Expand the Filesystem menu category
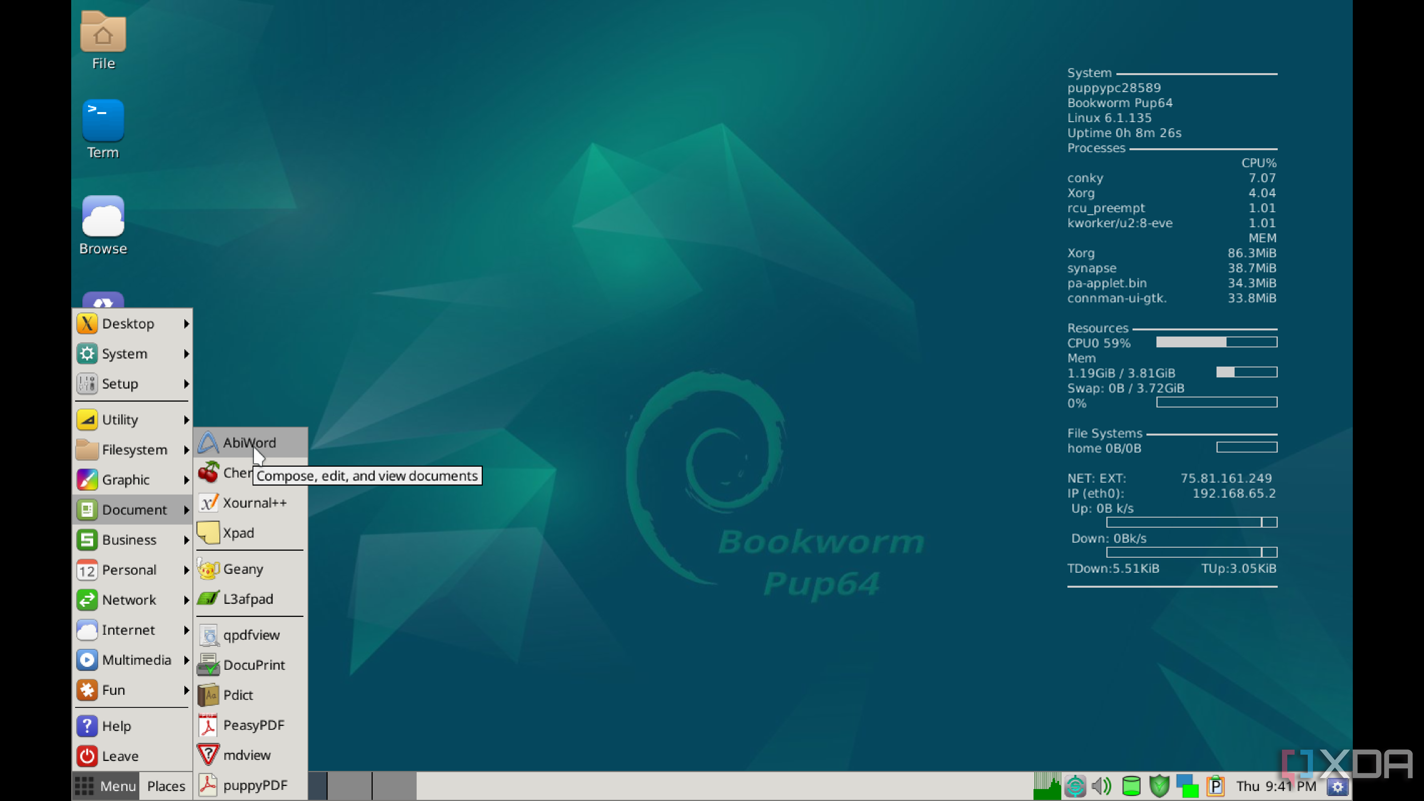The width and height of the screenshot is (1424, 801). tap(133, 449)
